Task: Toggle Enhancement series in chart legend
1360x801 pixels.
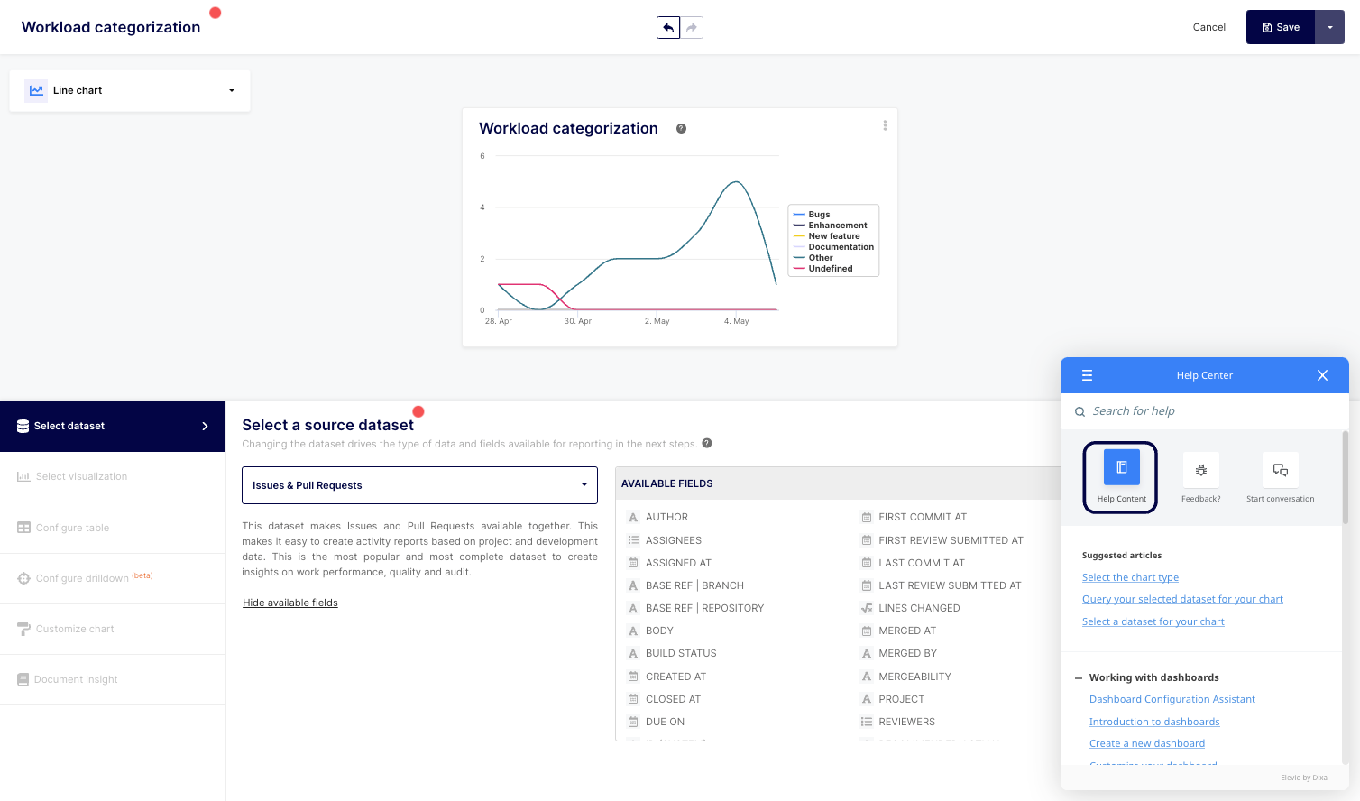Action: click(x=837, y=226)
